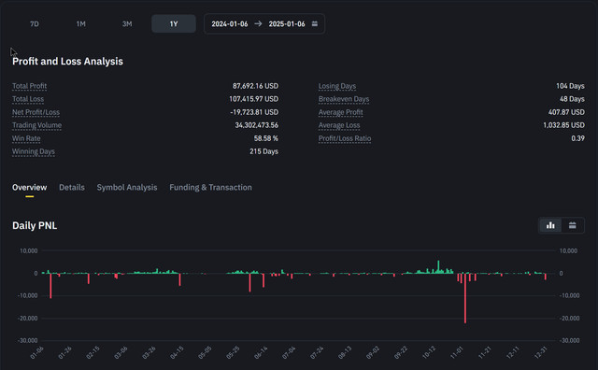Screen dimensions: 598x370
Task: Switch Daily PNL to bar chart view
Action: click(550, 225)
